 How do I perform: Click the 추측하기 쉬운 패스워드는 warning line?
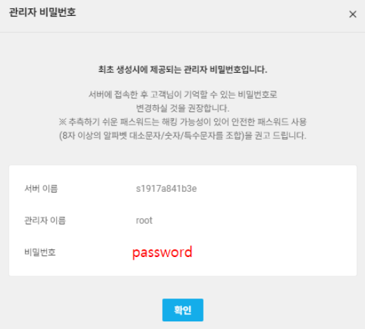(183, 122)
